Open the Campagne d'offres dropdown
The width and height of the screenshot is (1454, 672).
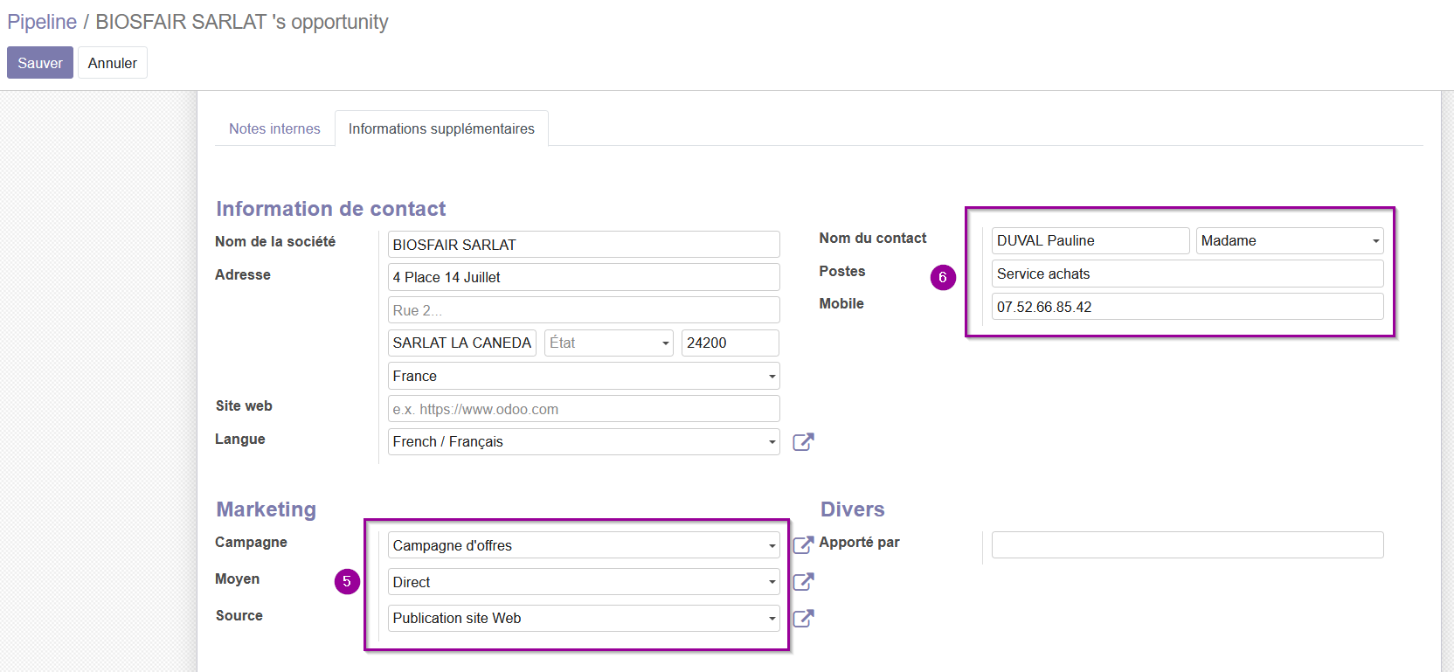[x=584, y=545]
